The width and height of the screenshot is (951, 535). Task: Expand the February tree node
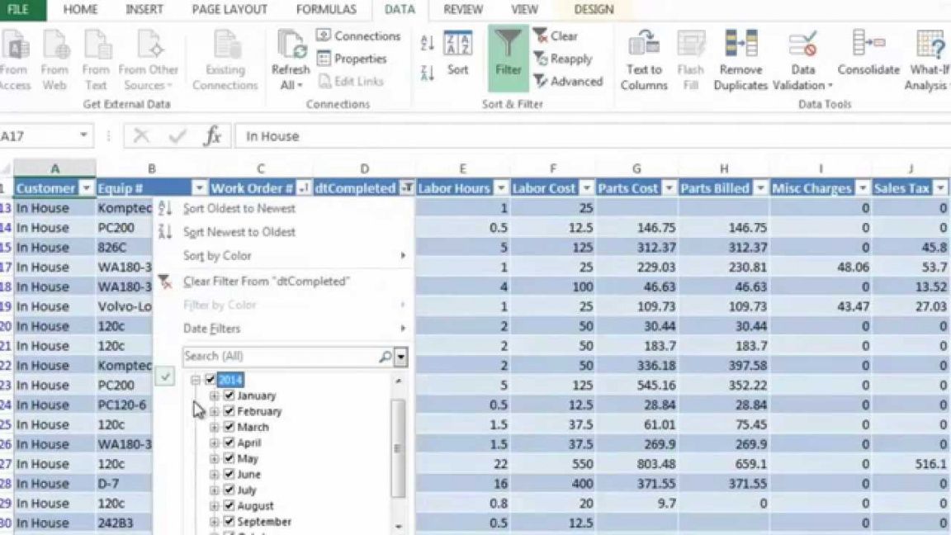pyautogui.click(x=214, y=411)
